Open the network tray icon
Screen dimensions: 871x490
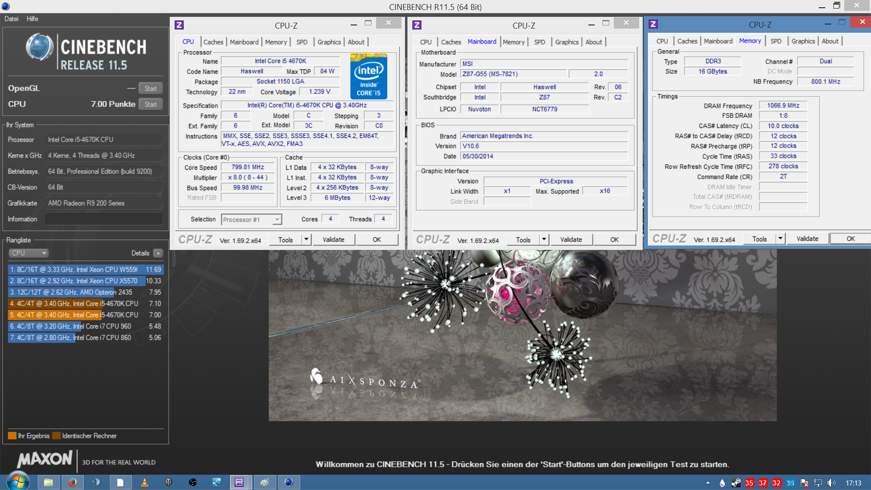(x=818, y=483)
